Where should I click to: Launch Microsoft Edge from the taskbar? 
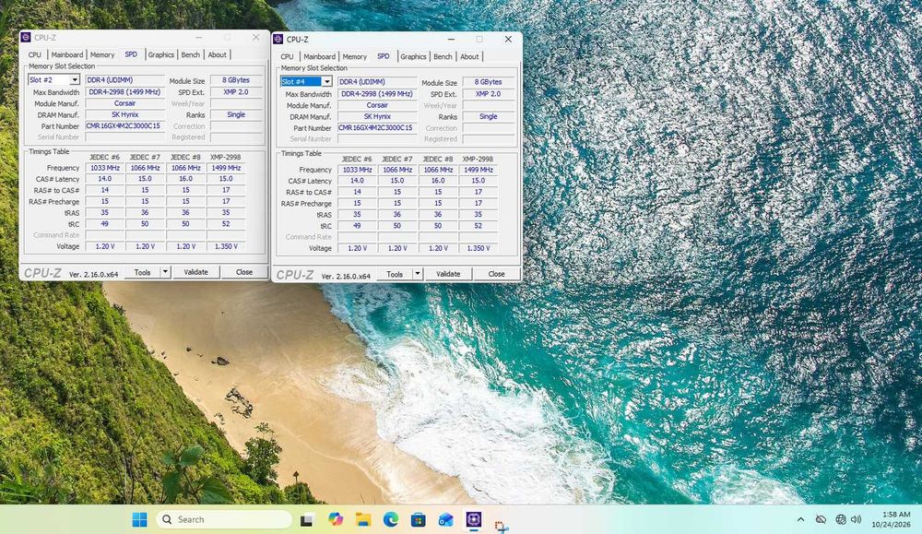(390, 519)
